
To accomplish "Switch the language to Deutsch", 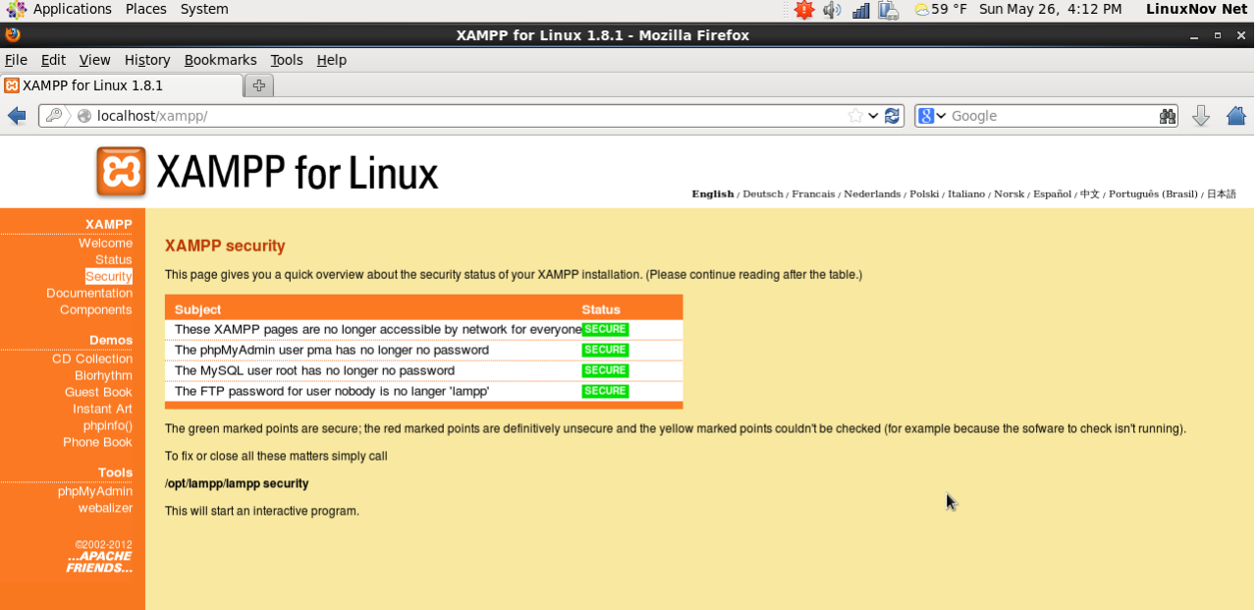I will pyautogui.click(x=762, y=194).
